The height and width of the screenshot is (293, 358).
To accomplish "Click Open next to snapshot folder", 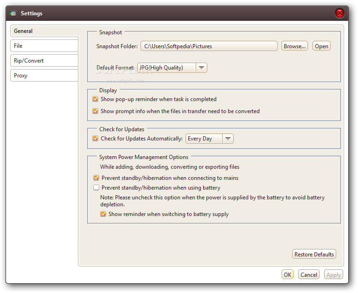I will pyautogui.click(x=321, y=46).
